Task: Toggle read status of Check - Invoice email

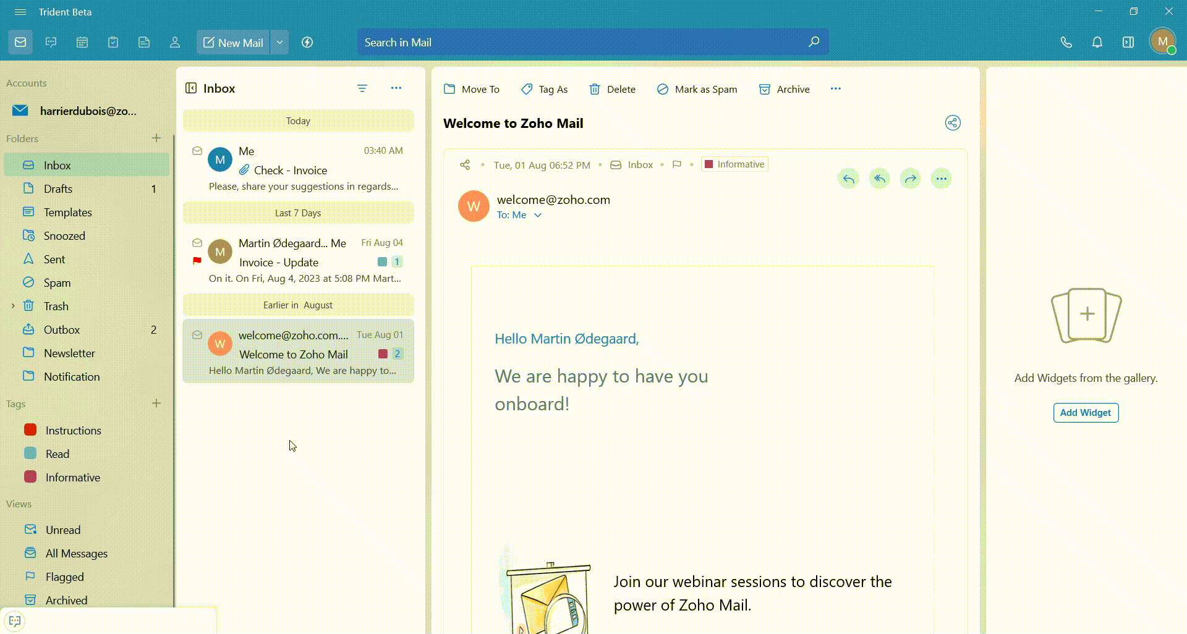Action: tap(197, 151)
